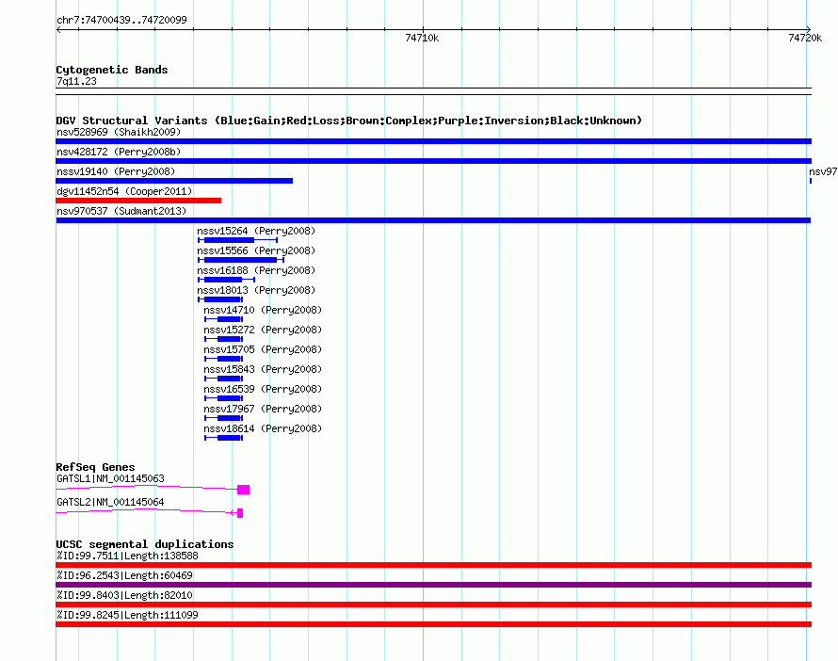Click the Cytogenetic Bands track title
Viewport: 838px width, 661px height.
point(112,70)
